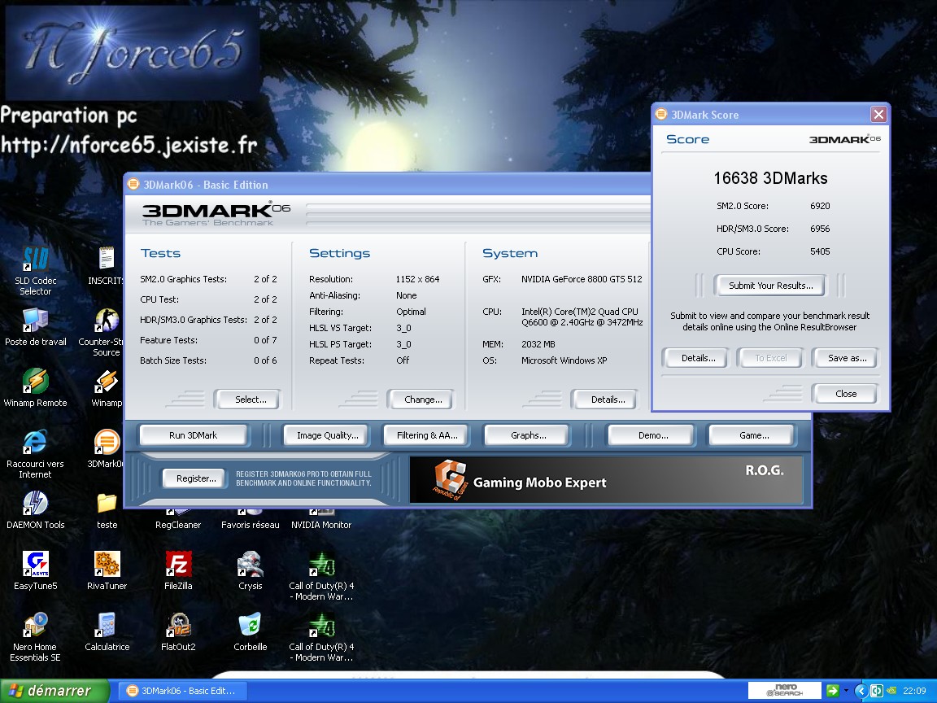Open the teste folder icon
Image resolution: width=937 pixels, height=703 pixels.
pos(107,504)
